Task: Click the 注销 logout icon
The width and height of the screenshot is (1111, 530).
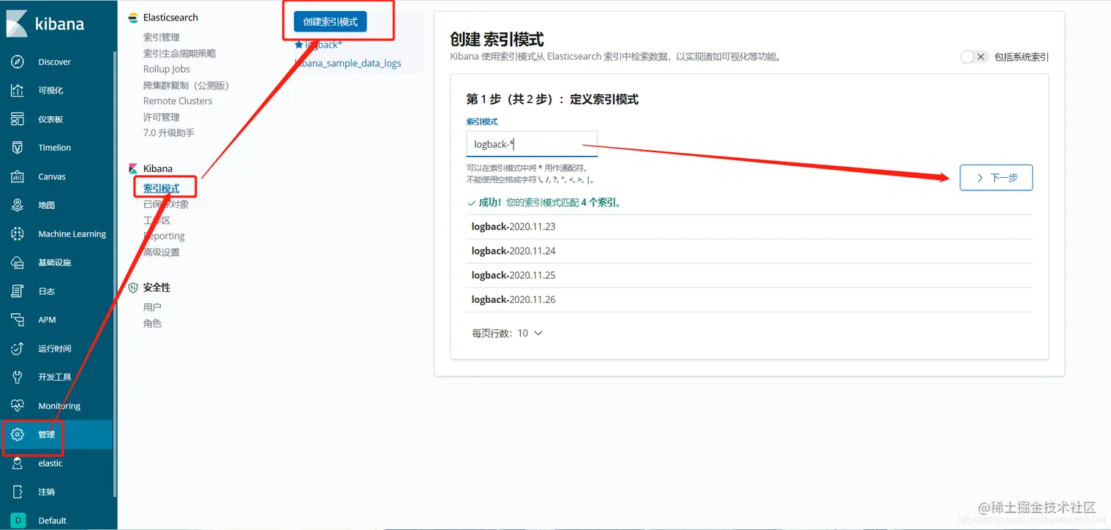Action: [18, 492]
